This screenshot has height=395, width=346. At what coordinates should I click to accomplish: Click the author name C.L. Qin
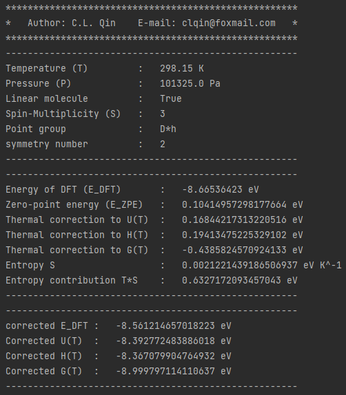(94, 23)
